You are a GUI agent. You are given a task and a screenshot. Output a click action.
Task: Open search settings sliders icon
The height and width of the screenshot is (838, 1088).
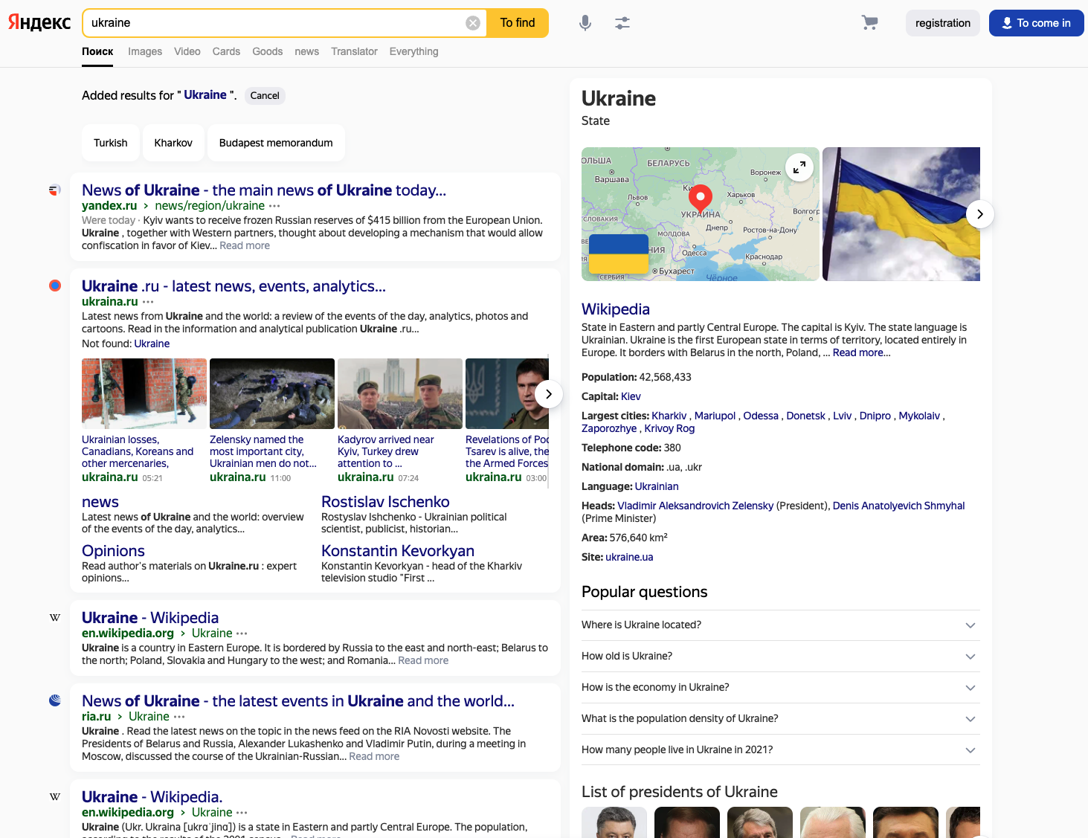pos(622,23)
